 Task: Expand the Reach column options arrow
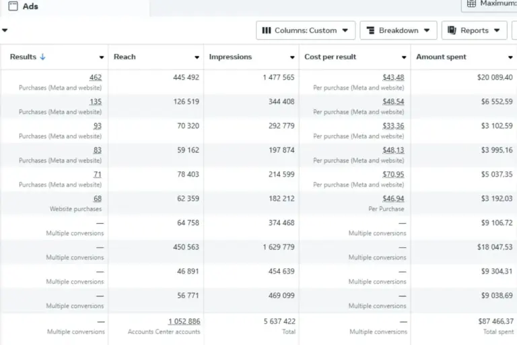[x=197, y=57]
